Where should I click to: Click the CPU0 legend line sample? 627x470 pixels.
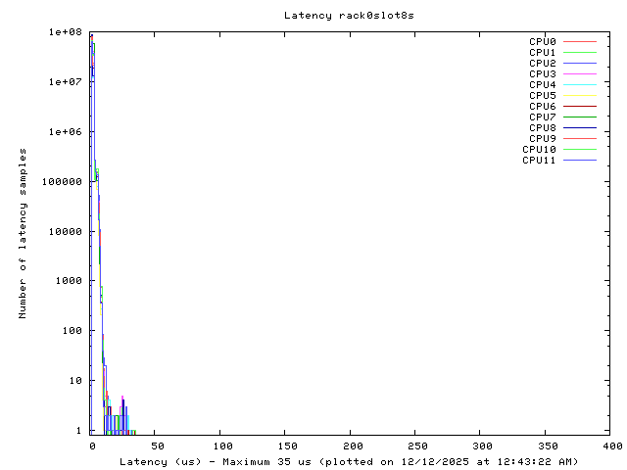point(580,42)
